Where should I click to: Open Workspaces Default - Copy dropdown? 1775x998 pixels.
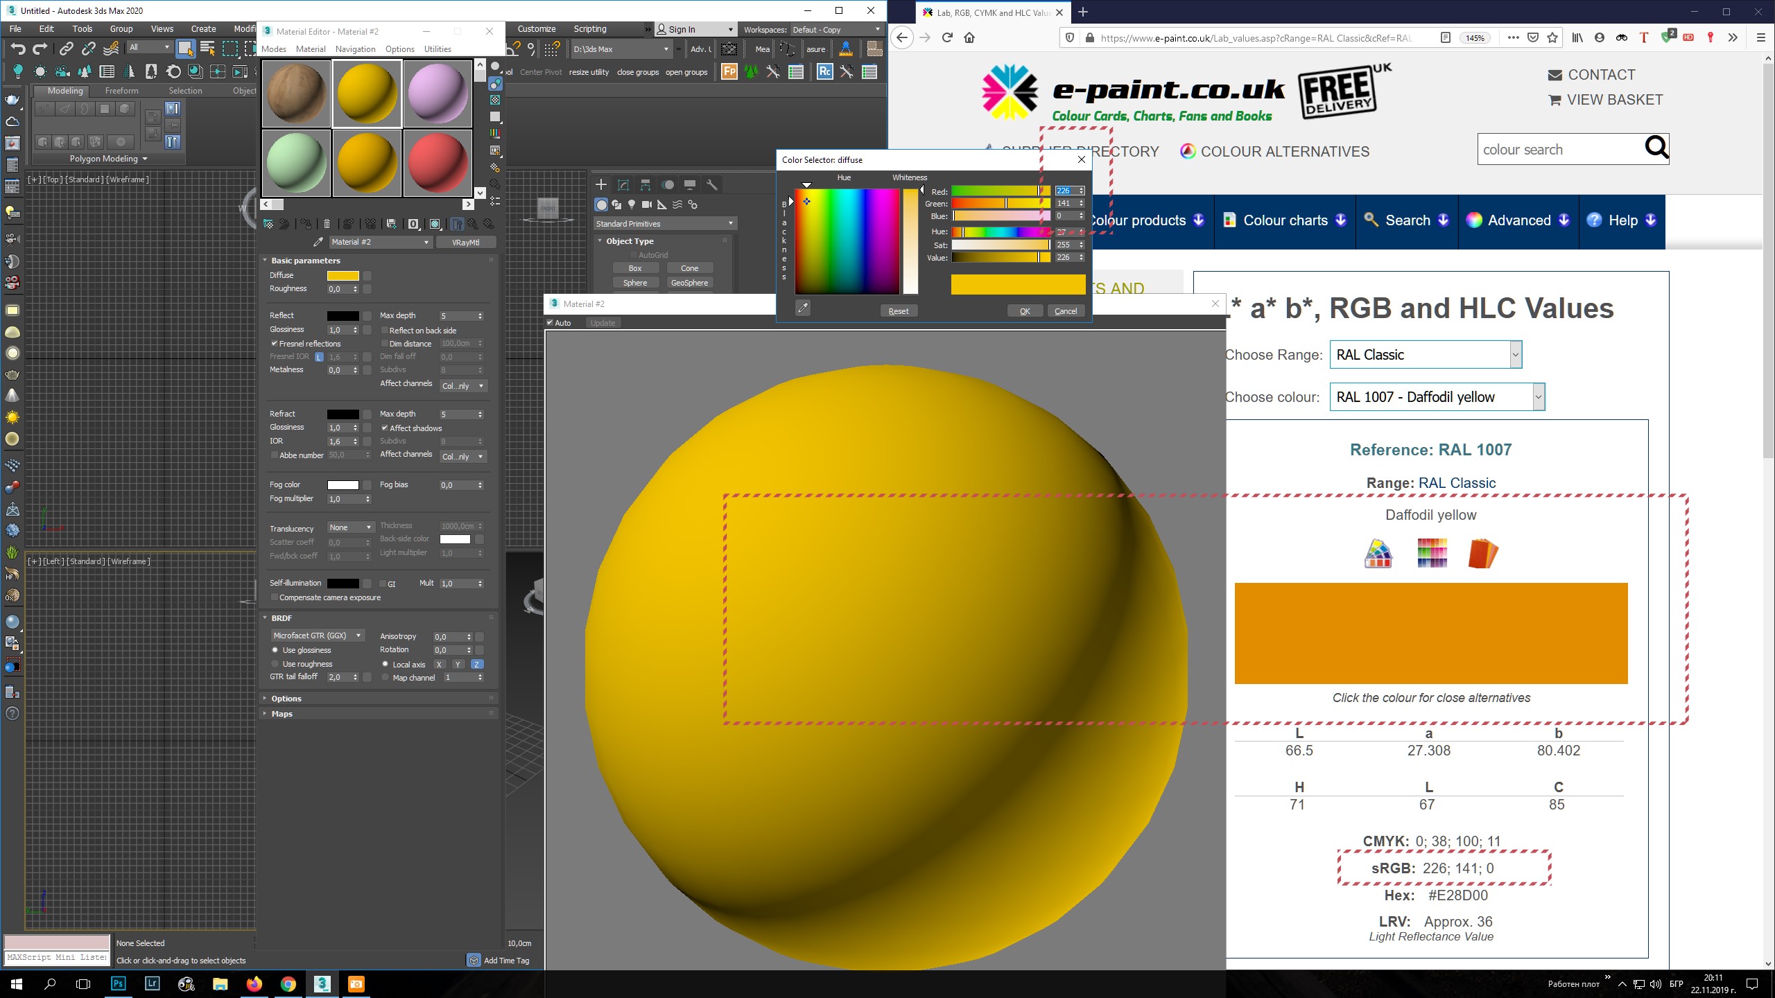[x=836, y=30]
